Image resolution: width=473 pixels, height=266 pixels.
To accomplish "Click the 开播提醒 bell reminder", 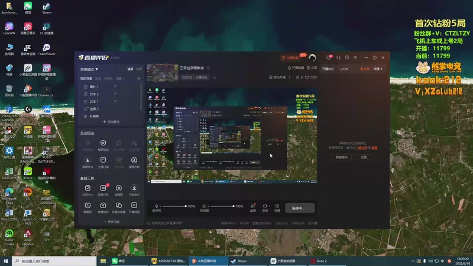I will 296,68.
